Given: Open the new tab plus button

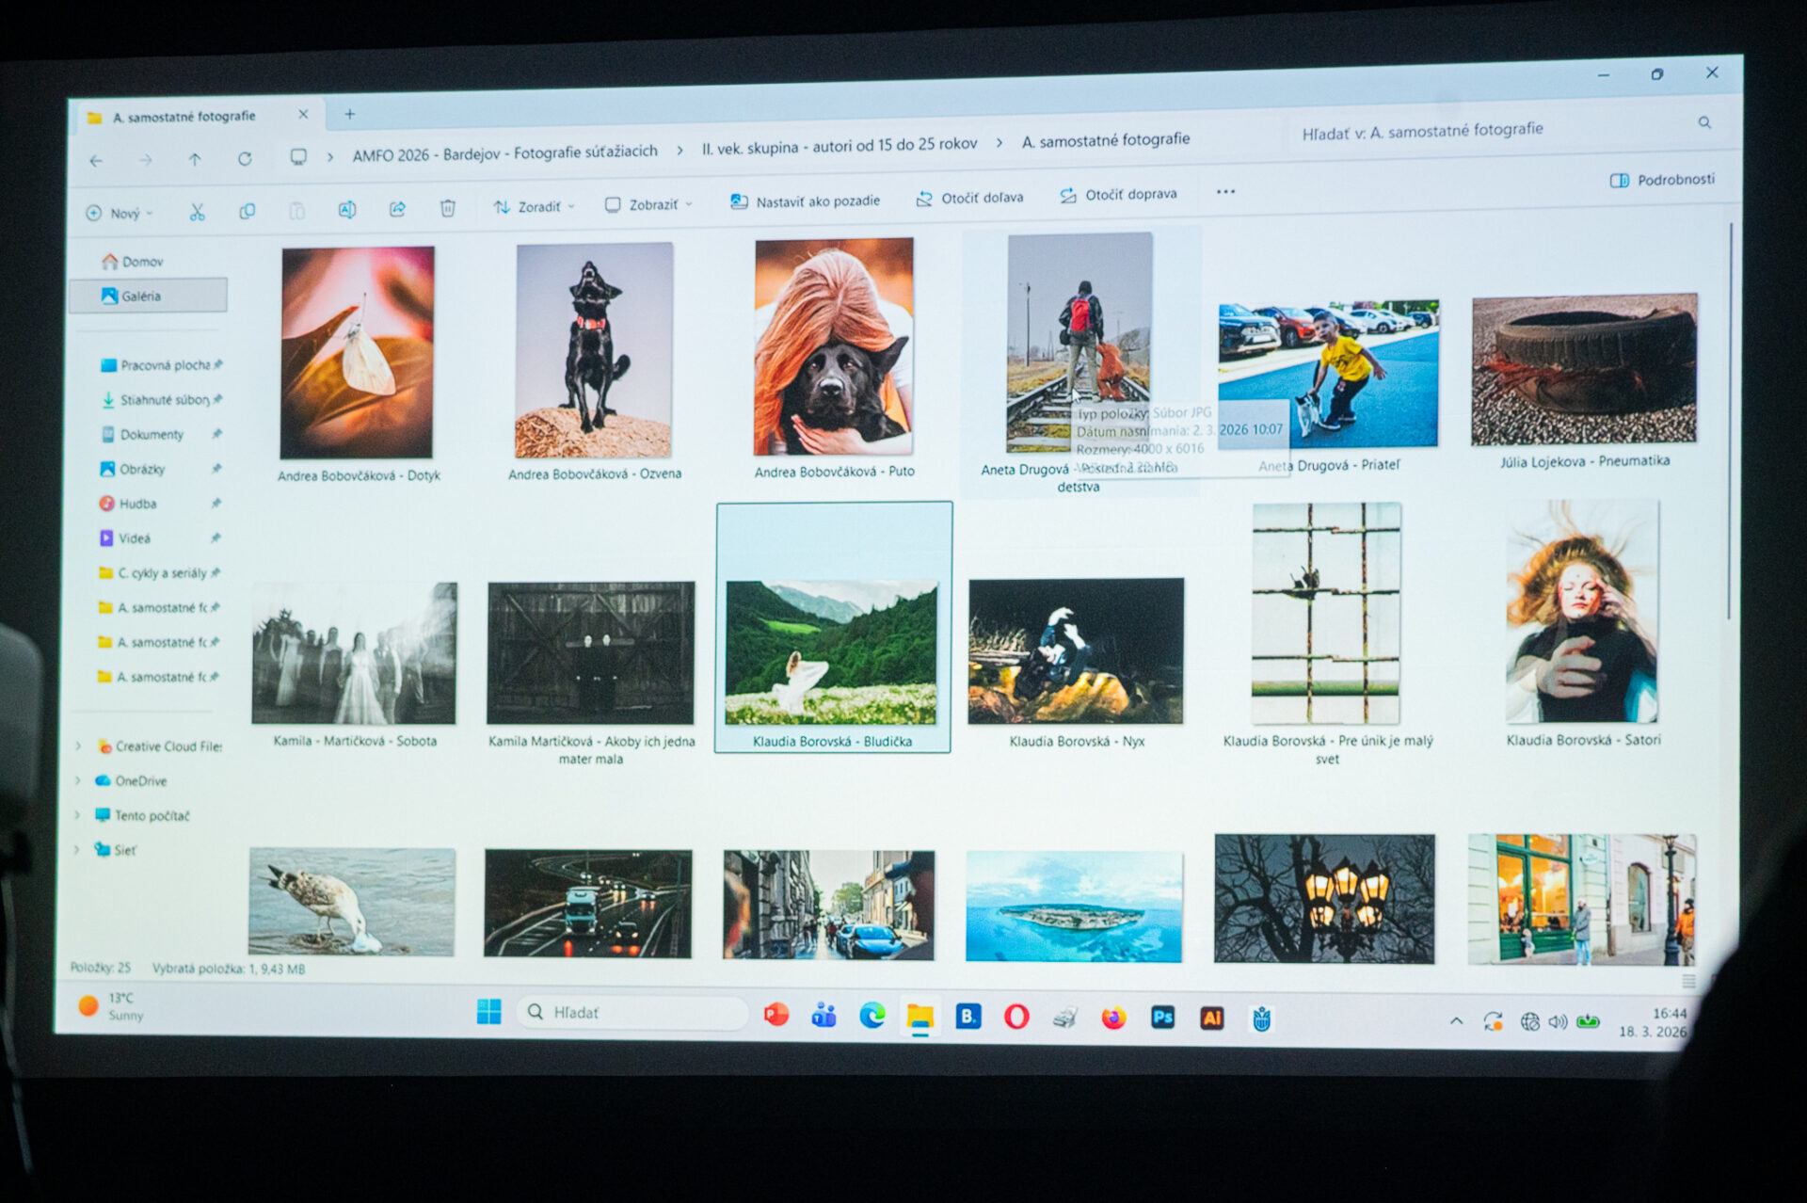Looking at the screenshot, I should (350, 114).
